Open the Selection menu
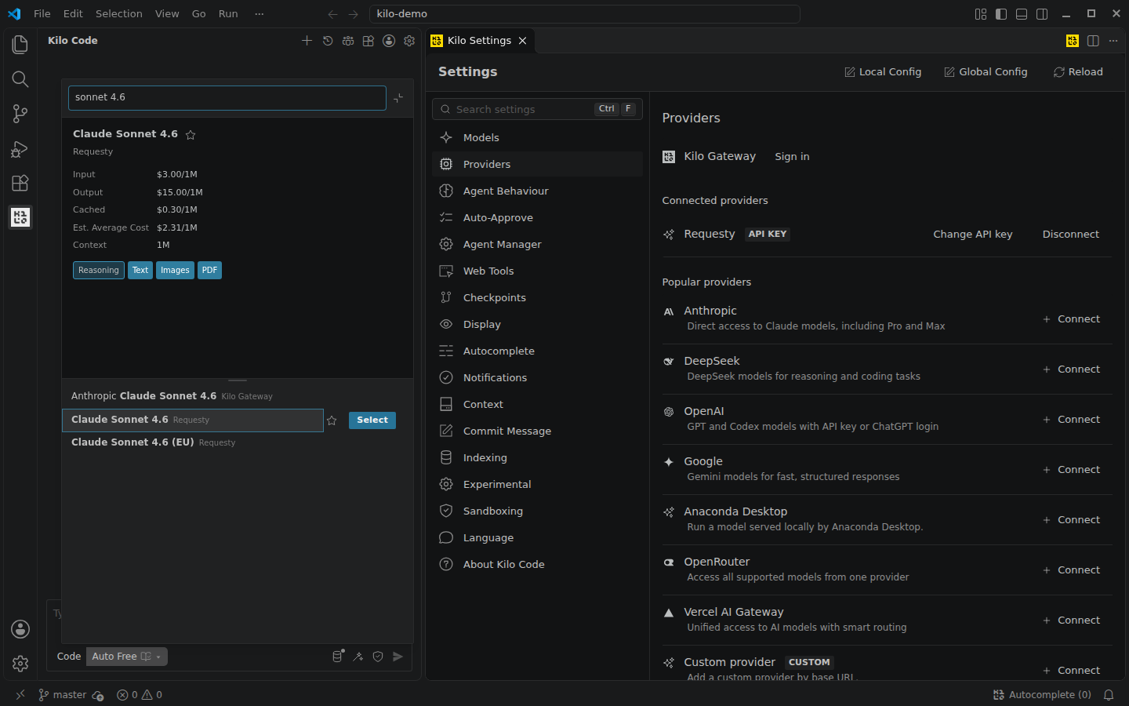The width and height of the screenshot is (1129, 706). (119, 13)
